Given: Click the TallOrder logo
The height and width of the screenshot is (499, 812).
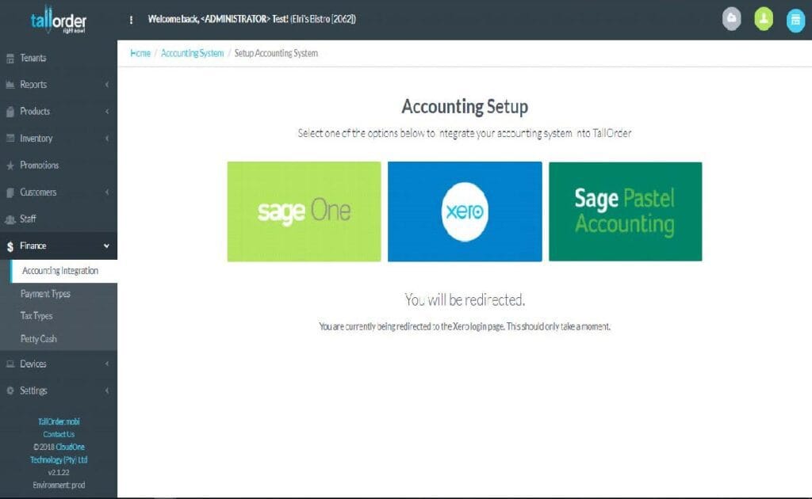Looking at the screenshot, I should pos(59,20).
